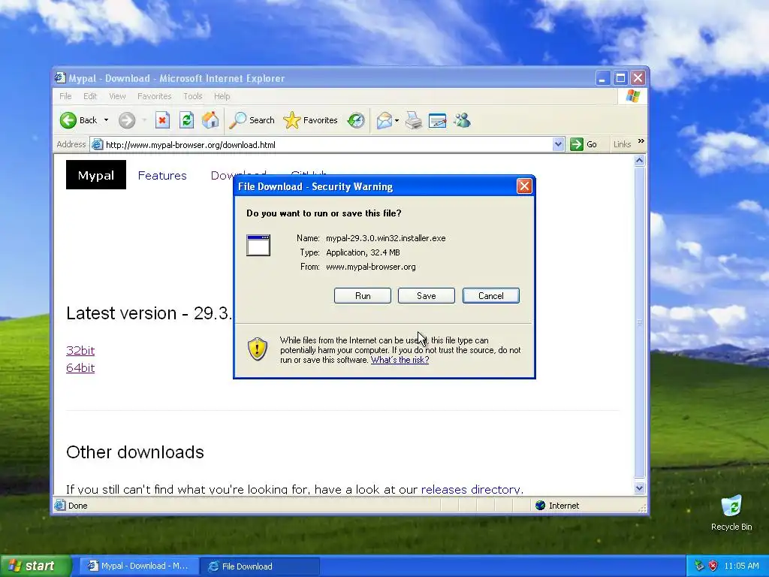This screenshot has width=769, height=577.
Task: Go to the Home page icon
Action: (x=210, y=120)
